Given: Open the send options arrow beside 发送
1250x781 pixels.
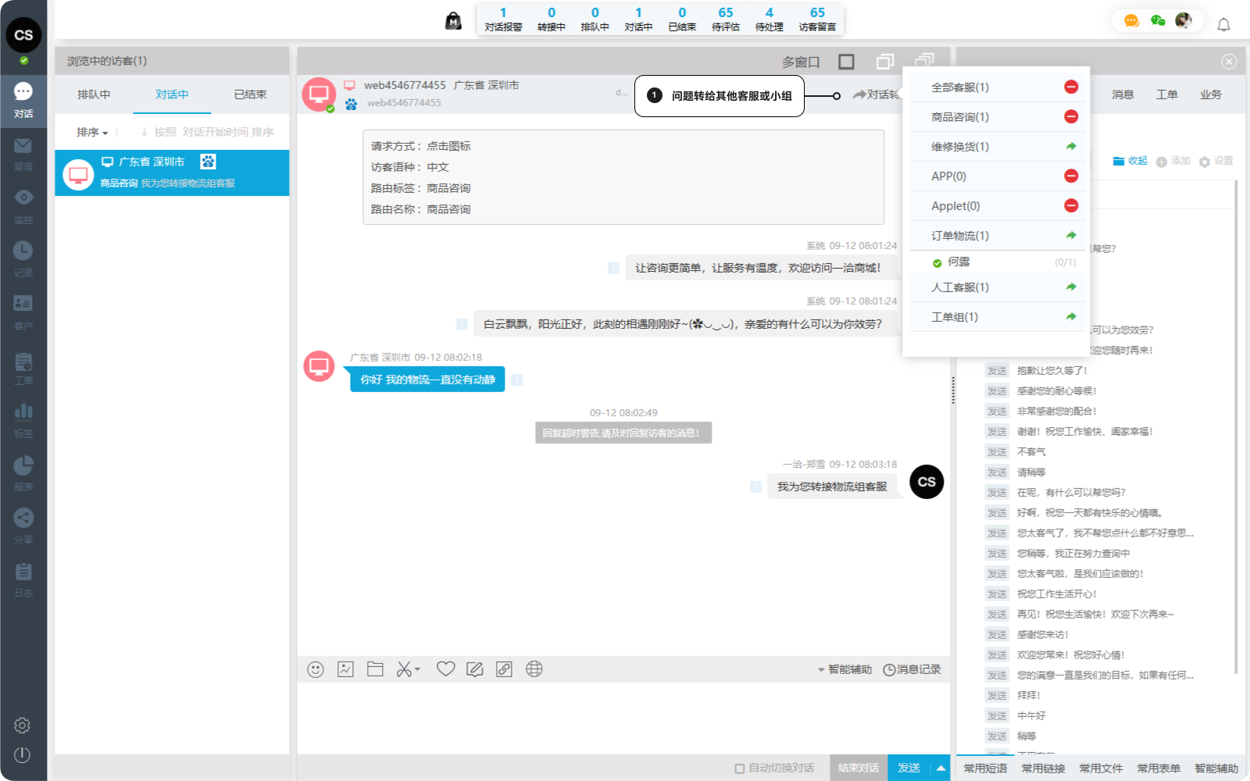Looking at the screenshot, I should pyautogui.click(x=941, y=768).
